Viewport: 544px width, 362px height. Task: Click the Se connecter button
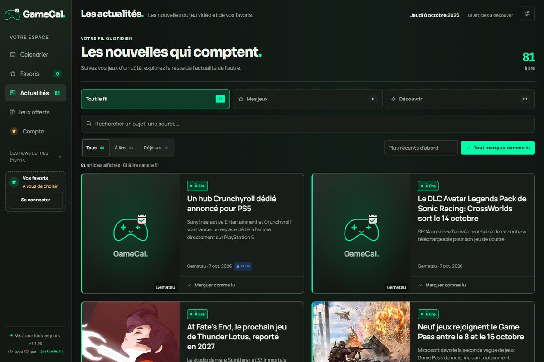[36, 200]
